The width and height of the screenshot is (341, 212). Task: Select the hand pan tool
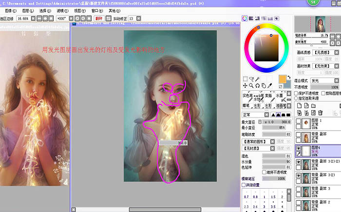click(264, 86)
